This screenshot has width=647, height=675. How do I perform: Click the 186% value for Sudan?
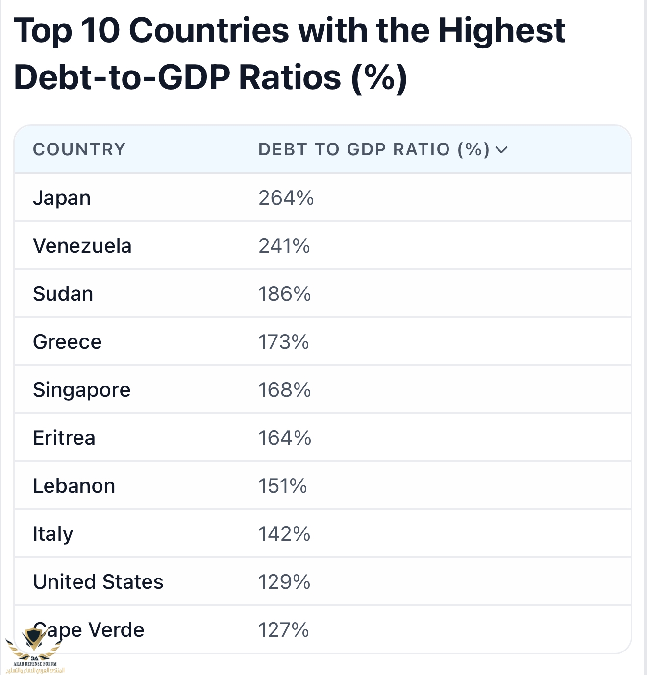(x=284, y=294)
